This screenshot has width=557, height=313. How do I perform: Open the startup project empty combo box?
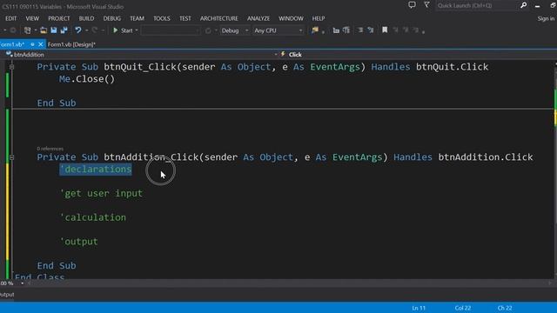(171, 30)
